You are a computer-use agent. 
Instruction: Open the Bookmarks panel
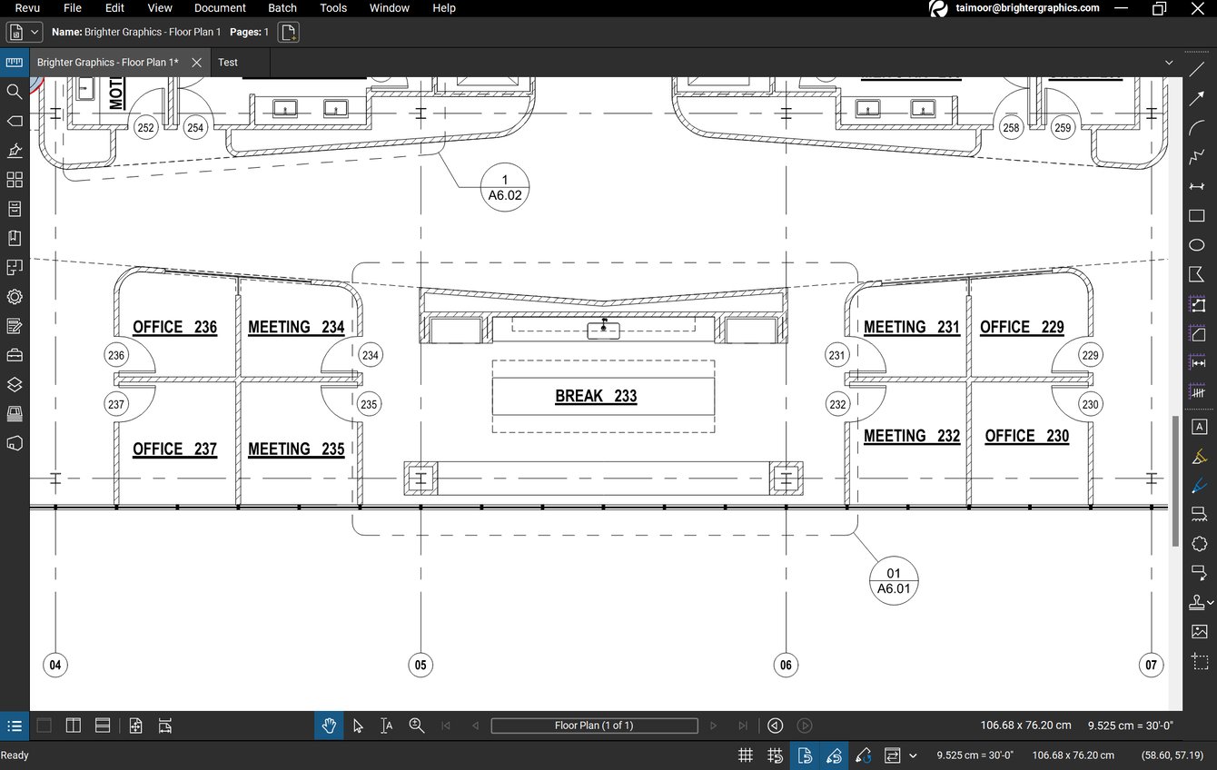[15, 238]
